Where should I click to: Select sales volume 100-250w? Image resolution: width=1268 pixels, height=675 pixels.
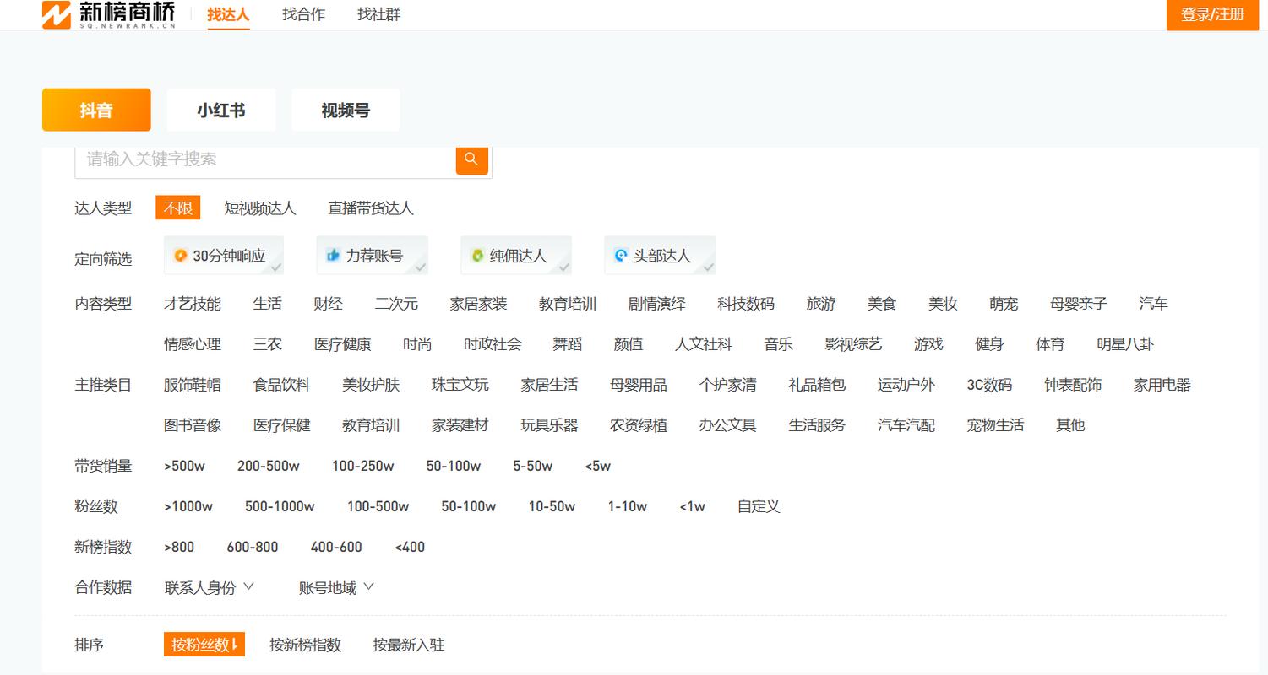[362, 466]
